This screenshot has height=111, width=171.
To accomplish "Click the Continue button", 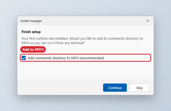I will 115,88.
